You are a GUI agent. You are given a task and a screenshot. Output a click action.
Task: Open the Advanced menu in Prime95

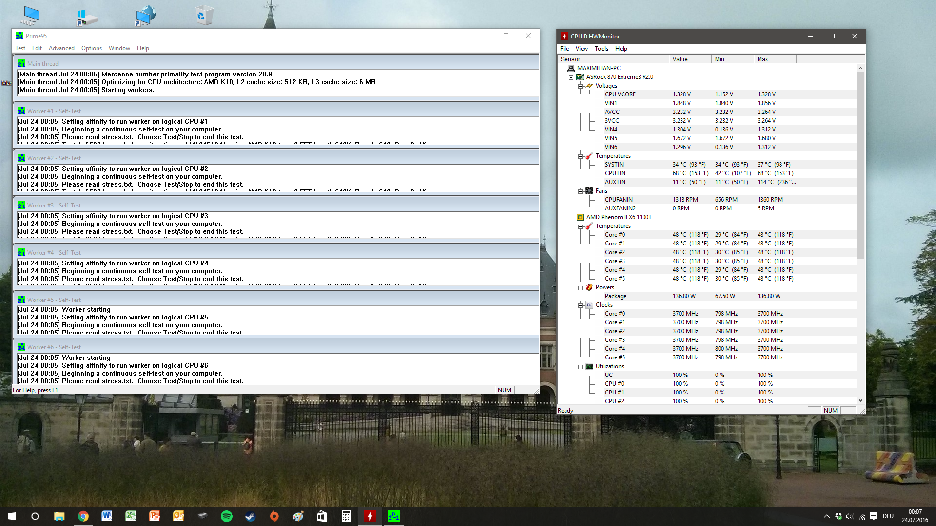point(61,48)
